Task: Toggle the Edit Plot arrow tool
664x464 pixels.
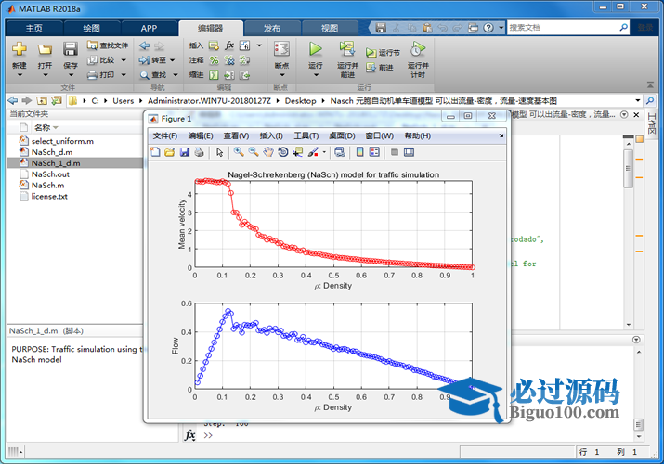Action: click(219, 152)
